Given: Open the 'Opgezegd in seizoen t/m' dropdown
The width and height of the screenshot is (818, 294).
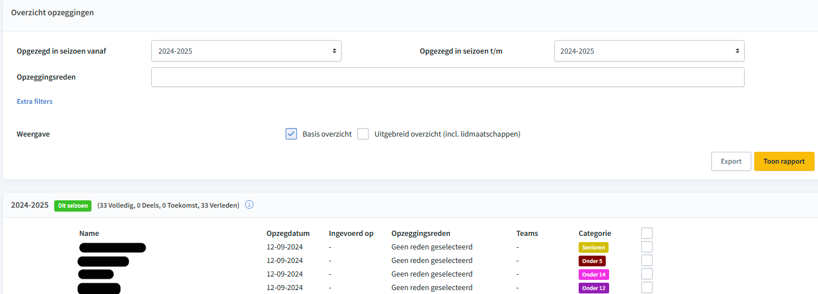Looking at the screenshot, I should (649, 51).
